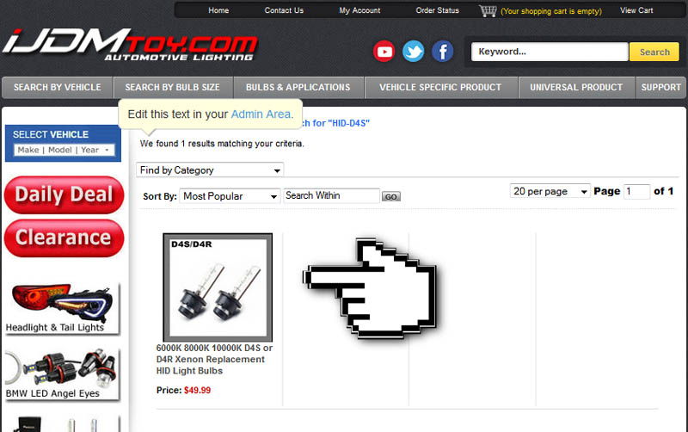688x432 pixels.
Task: Follow the Admin Area link in the tooltip
Action: 262,114
